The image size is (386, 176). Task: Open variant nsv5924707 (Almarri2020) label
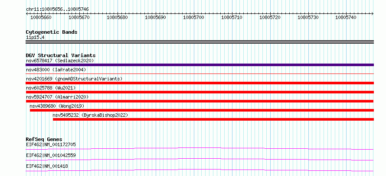click(x=57, y=97)
